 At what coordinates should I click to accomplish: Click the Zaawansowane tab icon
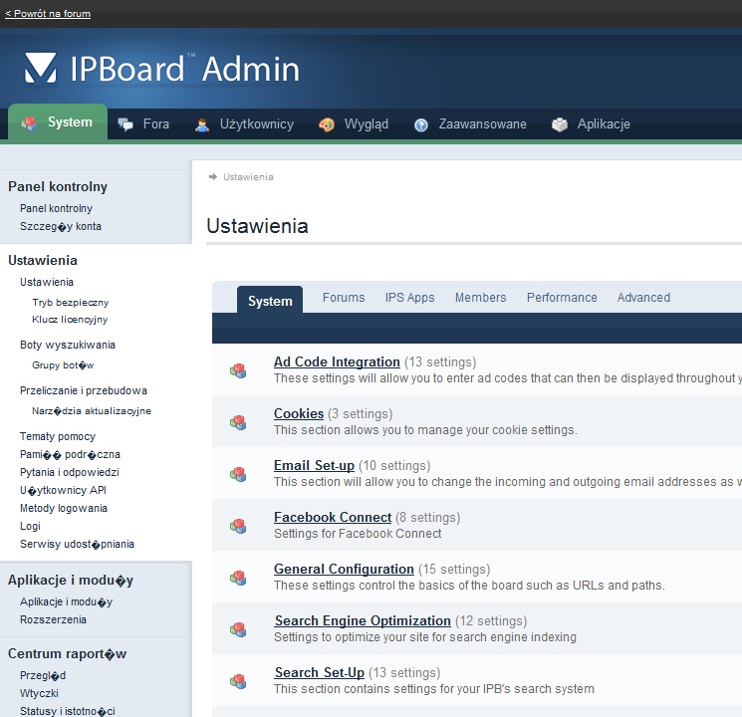point(421,124)
